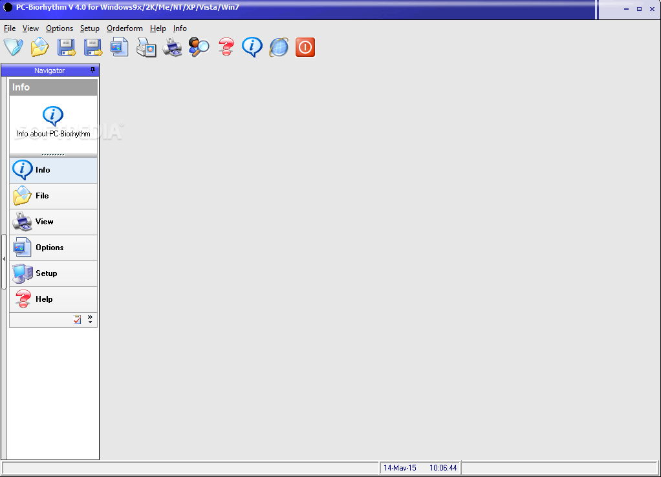Click the first floppy disk save icon
The height and width of the screenshot is (477, 661).
pyautogui.click(x=67, y=47)
